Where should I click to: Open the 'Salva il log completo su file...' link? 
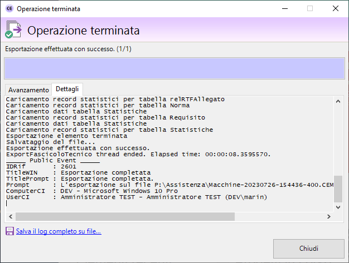pos(59,231)
